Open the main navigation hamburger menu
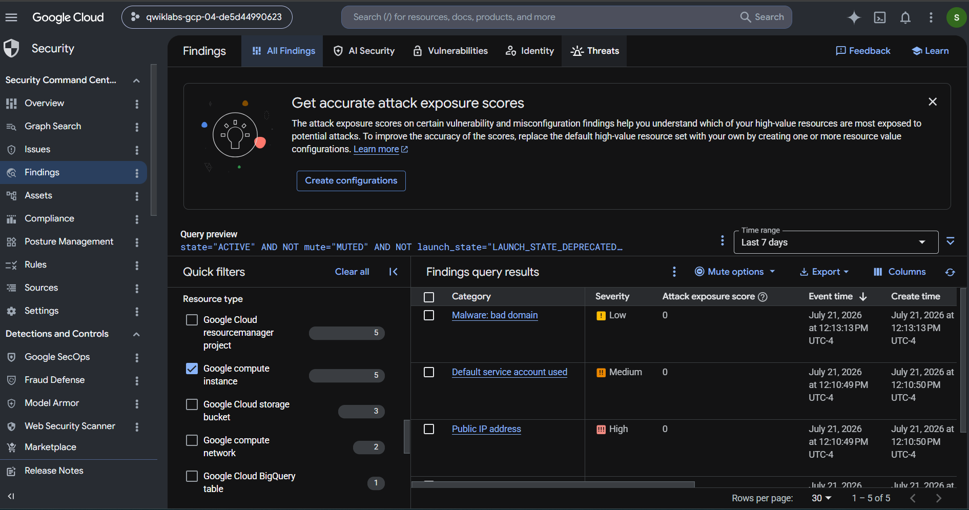 coord(11,17)
